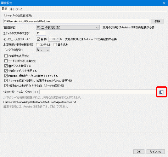168x157 pixels.
Task: Close the 環境設定 dialog window
Action: pyautogui.click(x=164, y=3)
